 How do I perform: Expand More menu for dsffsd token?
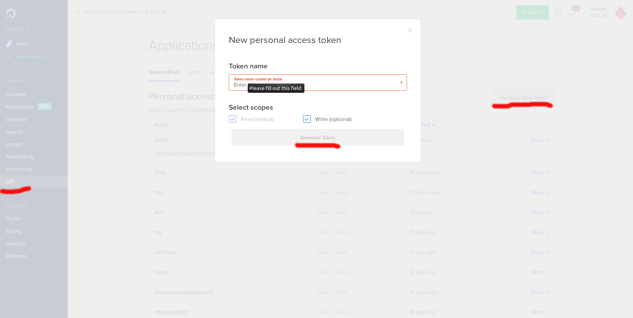[x=540, y=140]
